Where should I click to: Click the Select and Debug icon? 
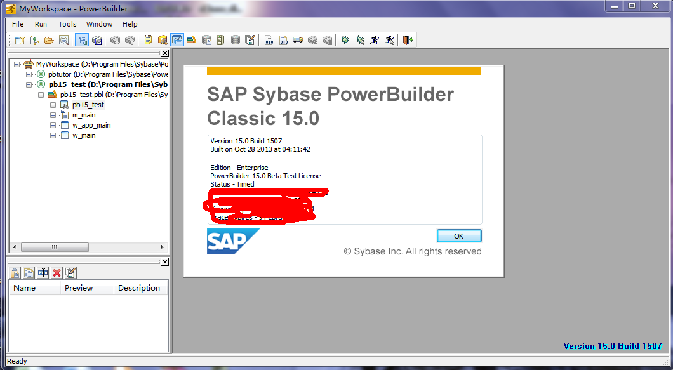[360, 40]
